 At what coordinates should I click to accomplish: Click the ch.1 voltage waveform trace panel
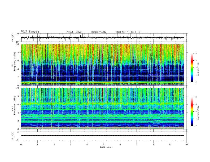click(104, 38)
